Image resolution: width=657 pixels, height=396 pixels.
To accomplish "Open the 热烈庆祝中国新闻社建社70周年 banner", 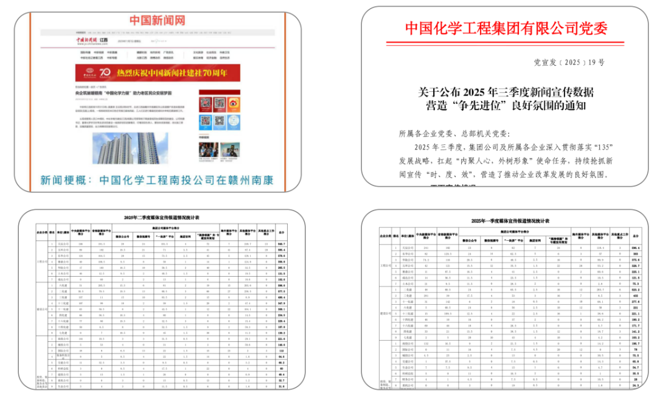I will [158, 73].
